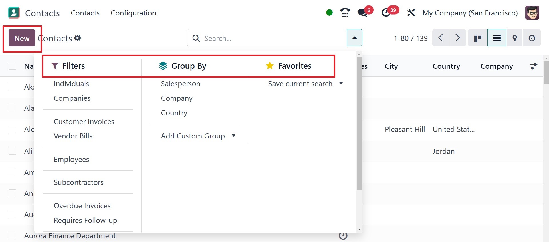The height and width of the screenshot is (242, 549).
Task: Click the Contacts gear settings icon
Action: coord(78,38)
